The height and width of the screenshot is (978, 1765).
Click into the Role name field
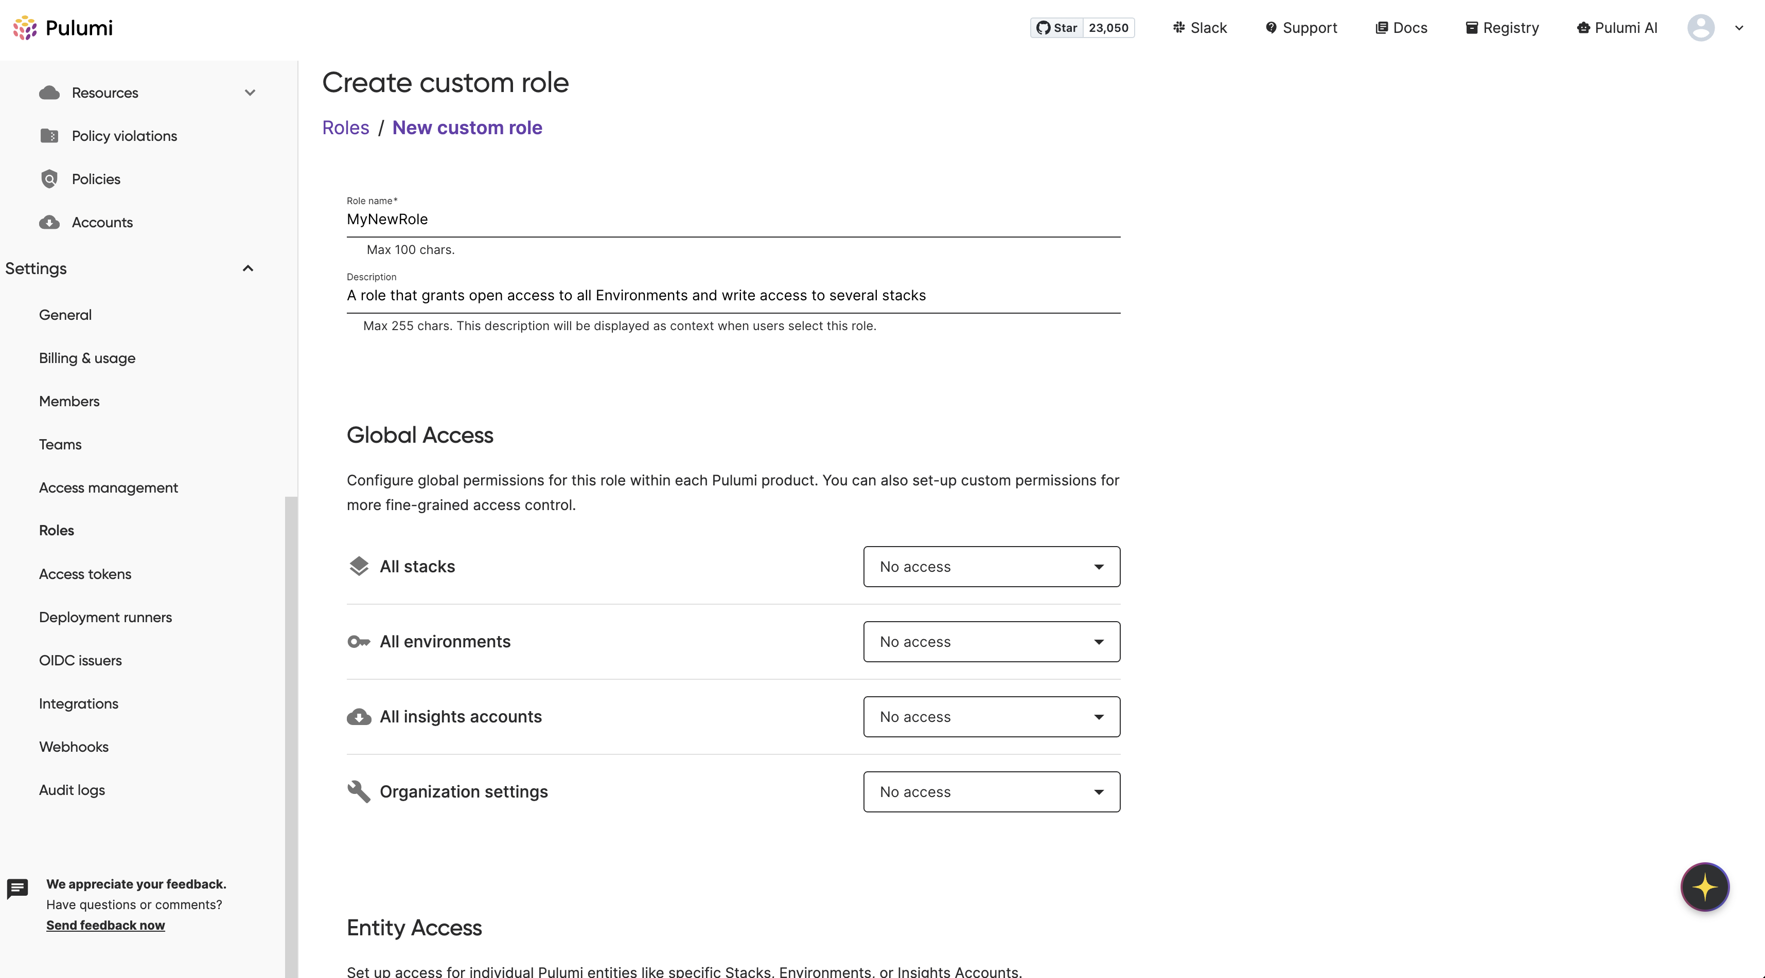coord(733,219)
